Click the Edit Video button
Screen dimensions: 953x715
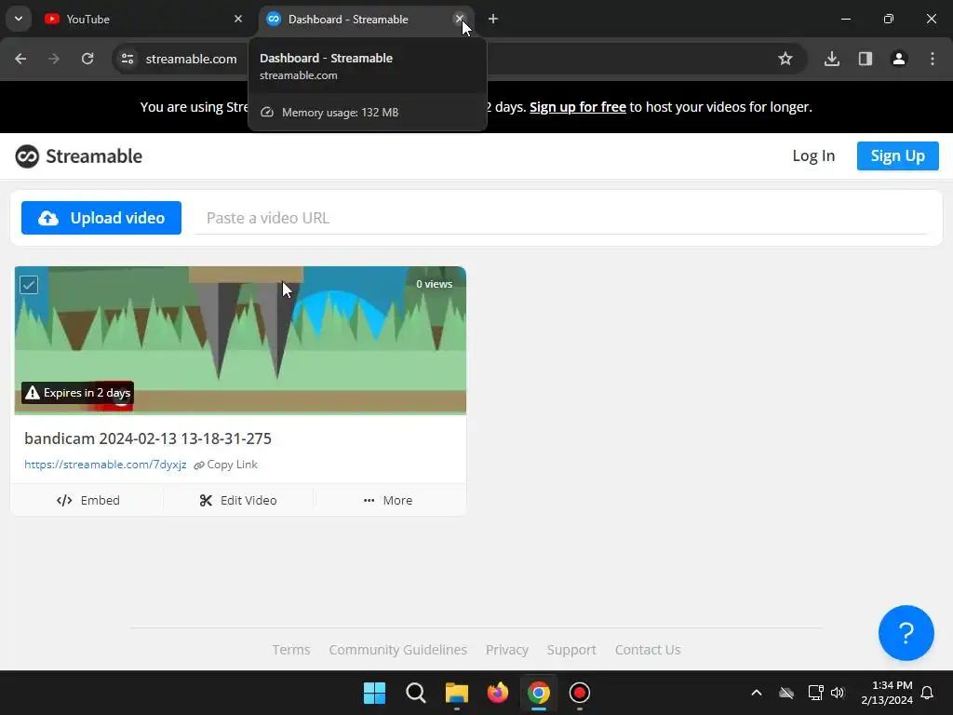(238, 500)
